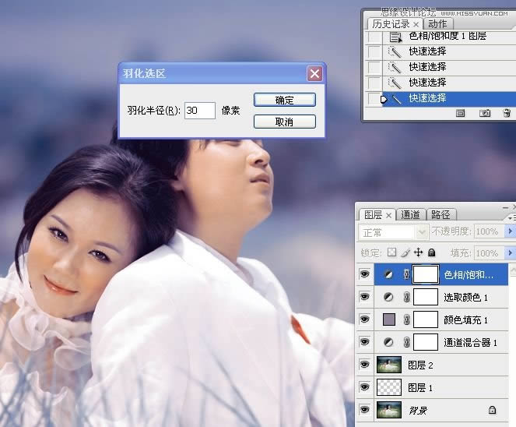Click create new document from state icon

[x=461, y=113]
